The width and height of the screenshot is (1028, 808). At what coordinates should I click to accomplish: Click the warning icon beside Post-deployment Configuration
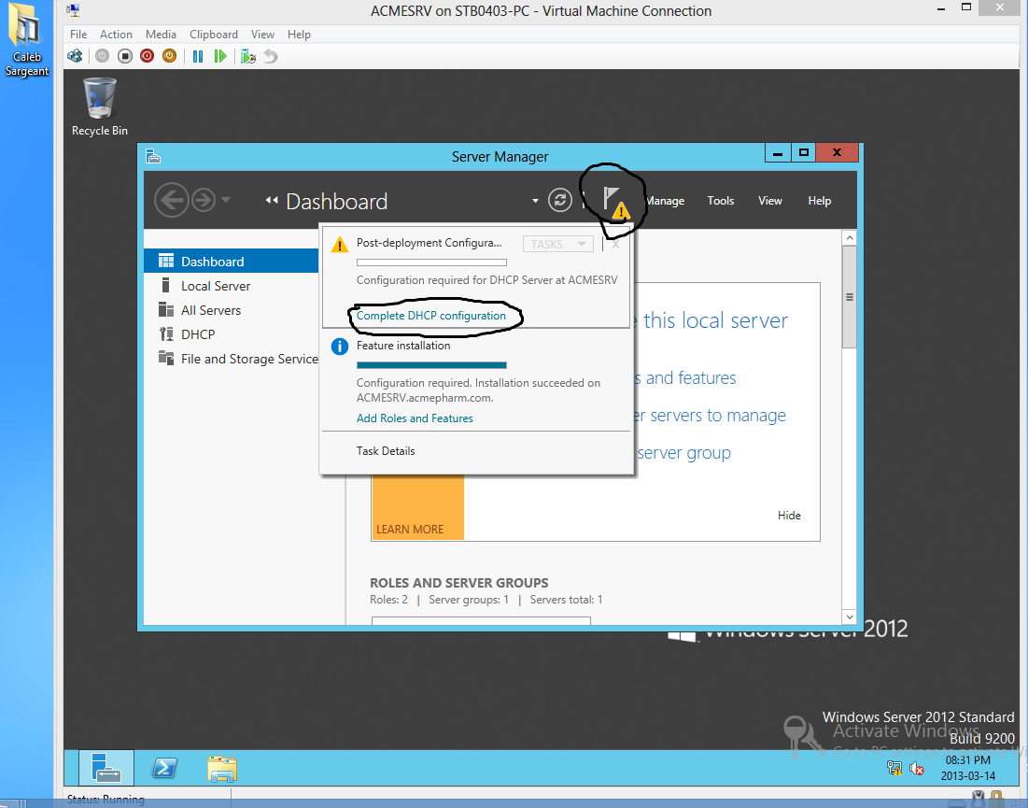[x=340, y=245]
